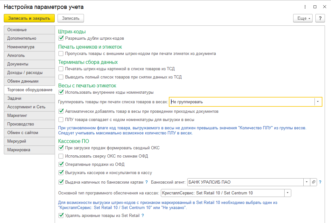The height and width of the screenshot is (223, 331).
Task: Enable 'Использовать сверку ОКС по сменам ОФД'
Action: tap(61, 156)
